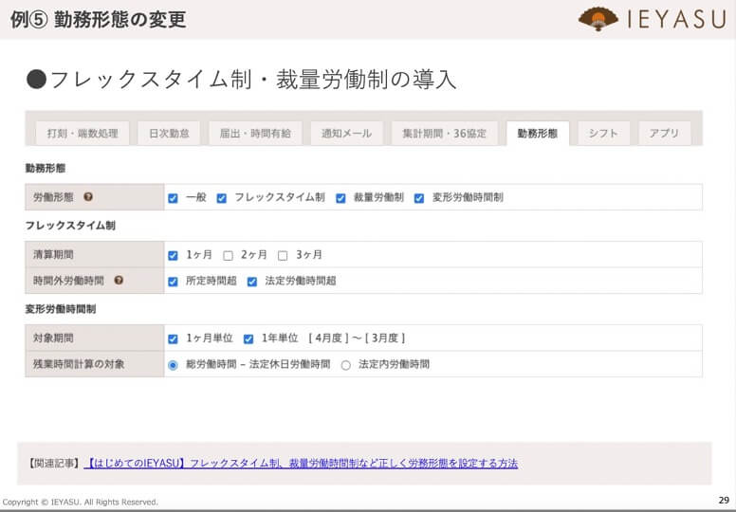Screen dimensions: 736x512
Task: Uncheck the 法定労働時間超 checkbox
Action: tap(252, 282)
